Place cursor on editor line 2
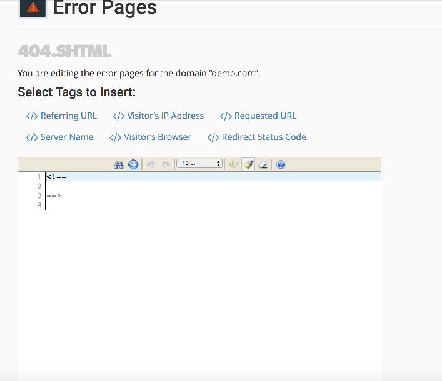This screenshot has height=381, width=442. pyautogui.click(x=125, y=186)
